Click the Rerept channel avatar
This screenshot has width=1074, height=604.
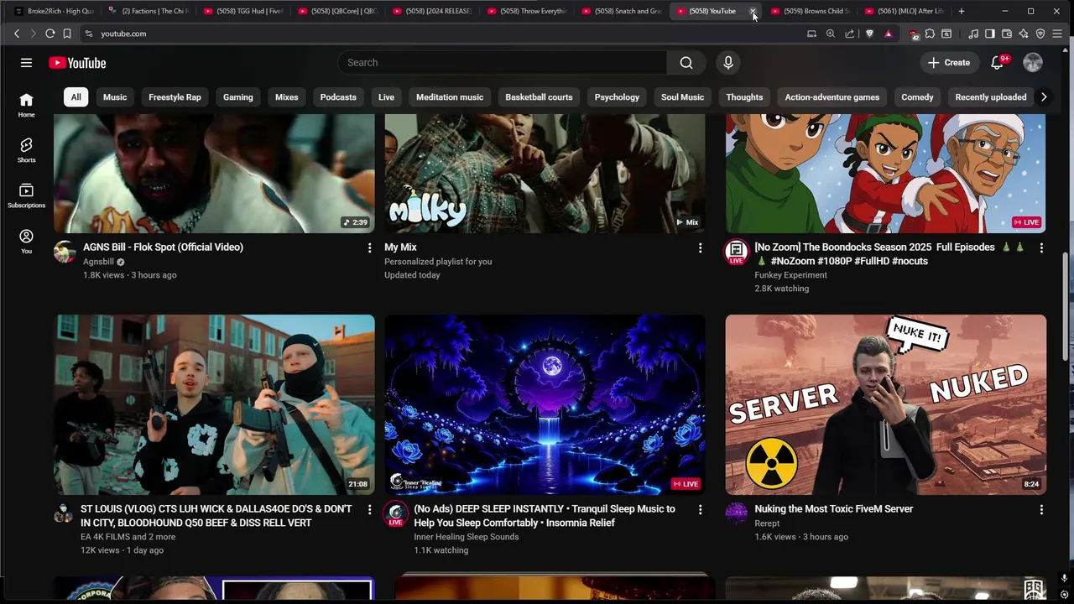[x=737, y=513]
